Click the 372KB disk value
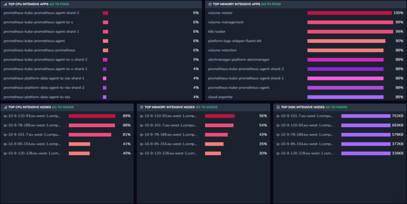The image size is (407, 204). pos(397,144)
